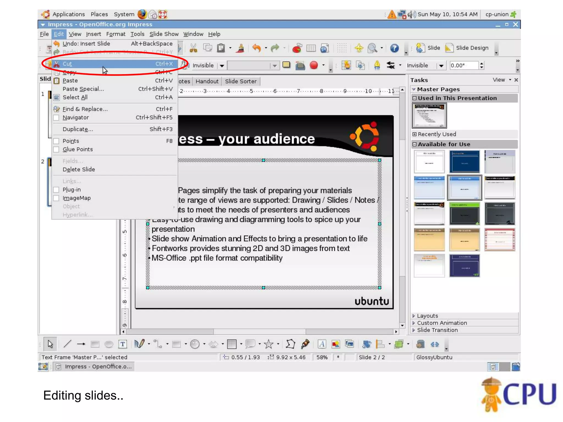Click the Format Paintbrush icon
This screenshot has width=563, height=422.
pos(241,48)
